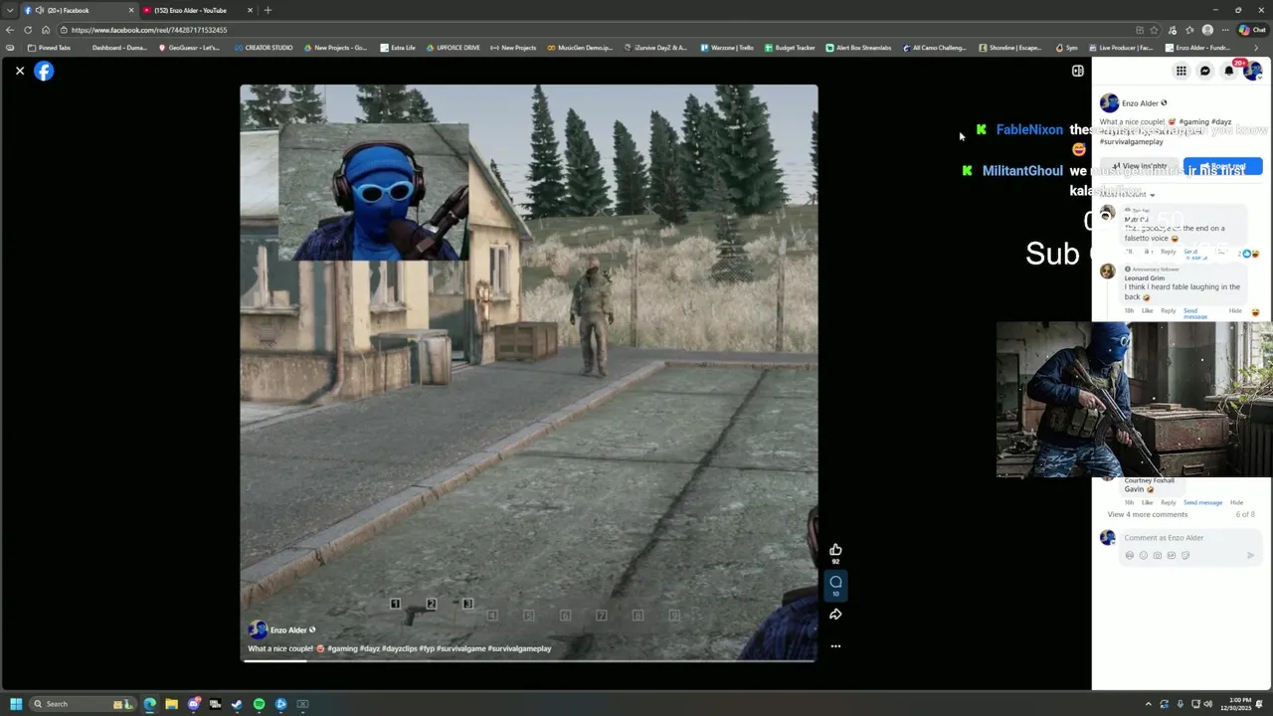This screenshot has height=716, width=1273.
Task: Reply to Courtney Foxhall's comment
Action: 1169,503
